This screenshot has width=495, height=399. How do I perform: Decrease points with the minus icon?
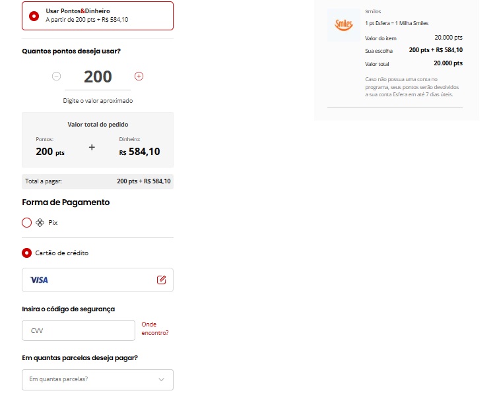point(56,77)
